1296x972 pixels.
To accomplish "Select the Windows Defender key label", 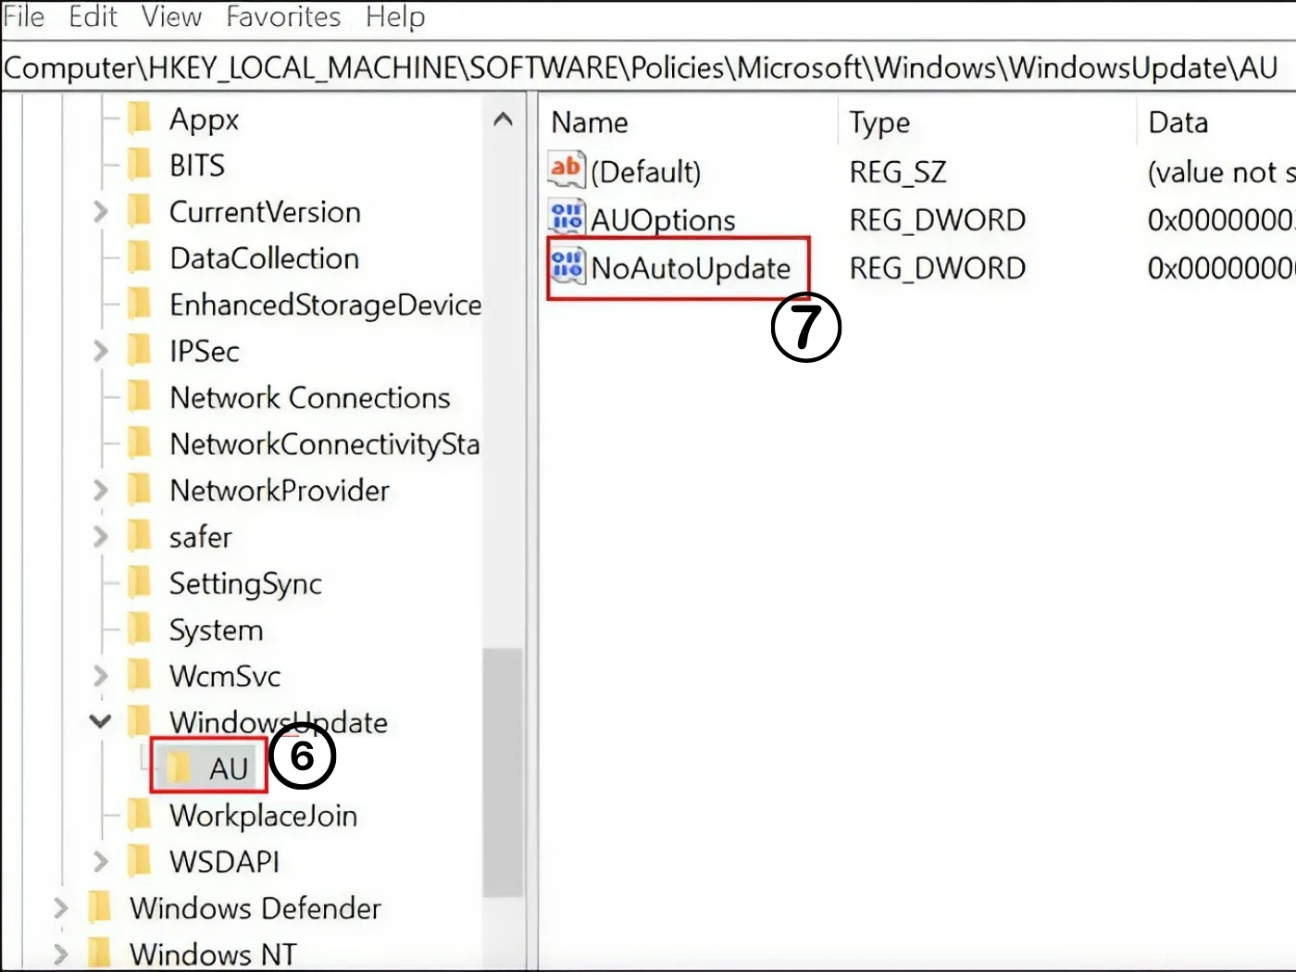I will 255,908.
